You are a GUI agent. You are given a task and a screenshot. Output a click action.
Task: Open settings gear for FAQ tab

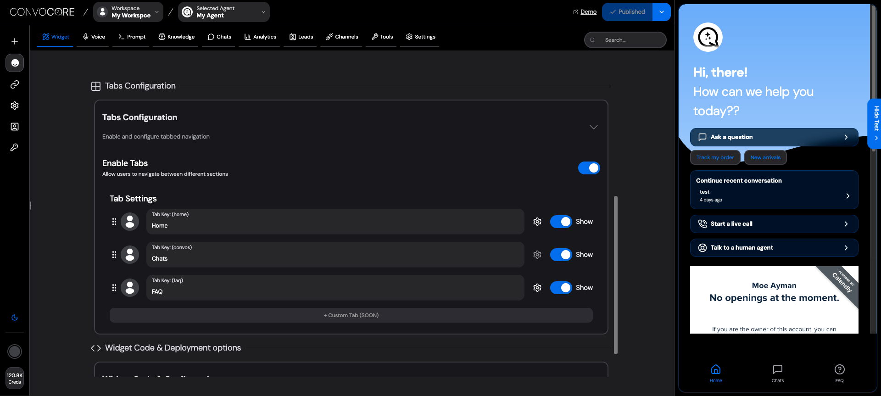(537, 288)
